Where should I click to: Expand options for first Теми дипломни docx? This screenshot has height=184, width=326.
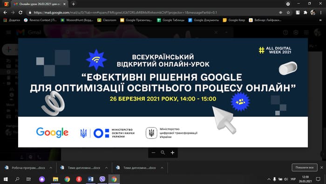point(107,168)
